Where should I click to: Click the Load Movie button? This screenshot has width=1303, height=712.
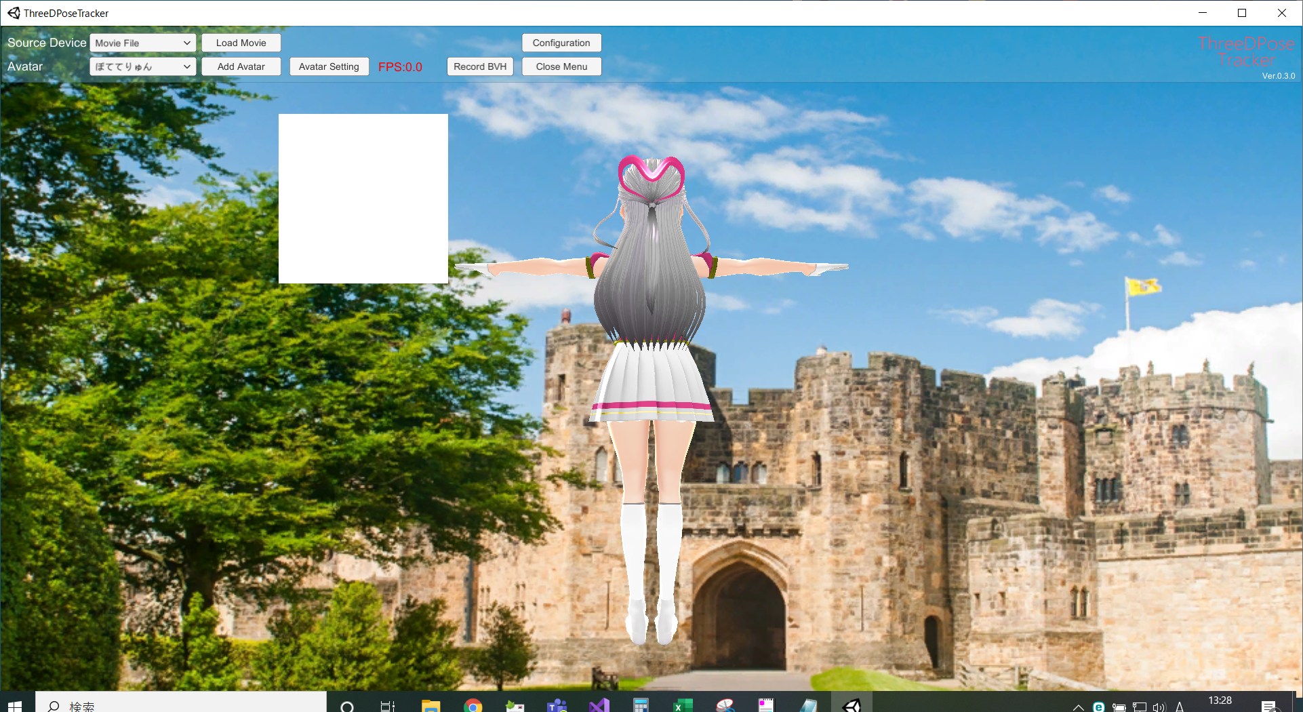pos(241,43)
